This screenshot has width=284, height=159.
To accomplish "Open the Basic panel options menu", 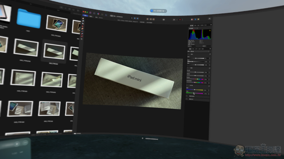I will [210, 49].
